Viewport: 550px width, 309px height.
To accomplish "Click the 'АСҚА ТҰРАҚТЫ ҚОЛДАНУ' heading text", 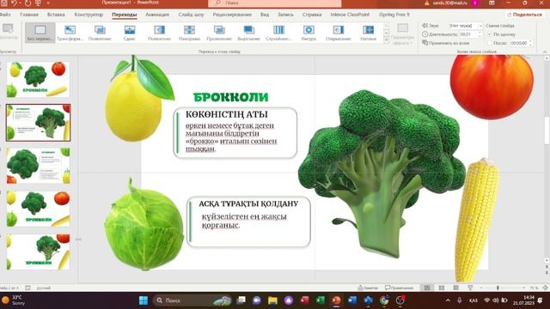I will tap(248, 203).
